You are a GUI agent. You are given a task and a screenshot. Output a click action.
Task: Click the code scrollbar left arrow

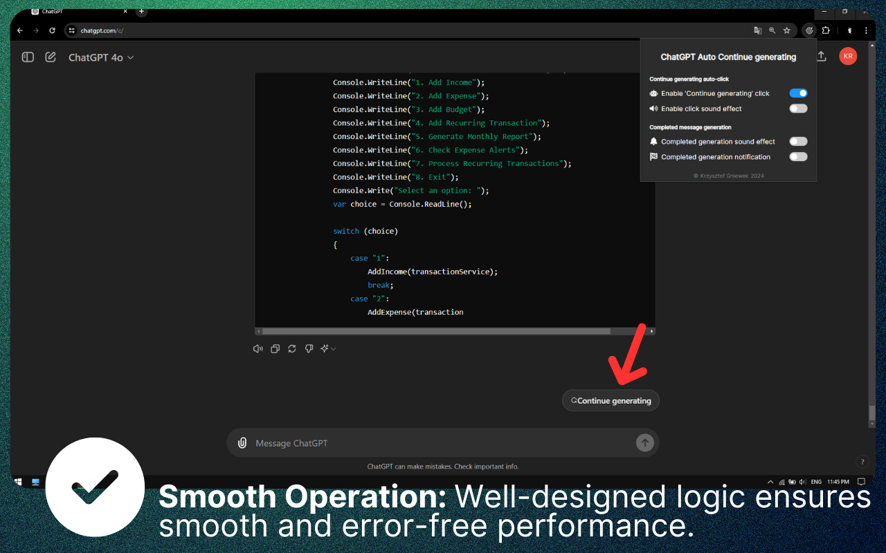(259, 331)
